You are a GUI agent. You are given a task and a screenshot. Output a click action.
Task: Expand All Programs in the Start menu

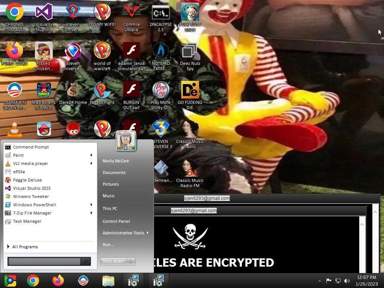[x=22, y=247]
